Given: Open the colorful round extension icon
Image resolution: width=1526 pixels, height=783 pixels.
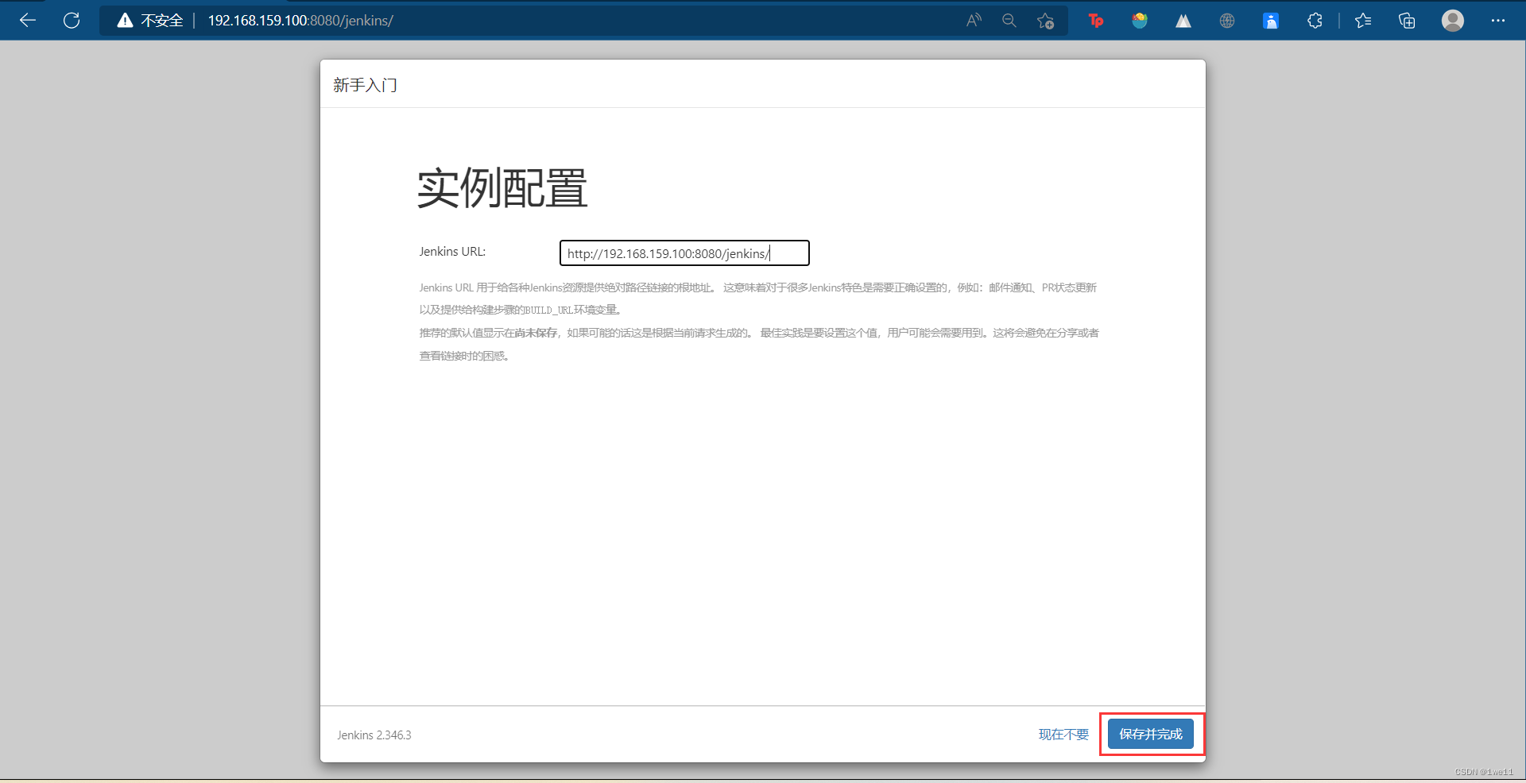Looking at the screenshot, I should point(1140,21).
